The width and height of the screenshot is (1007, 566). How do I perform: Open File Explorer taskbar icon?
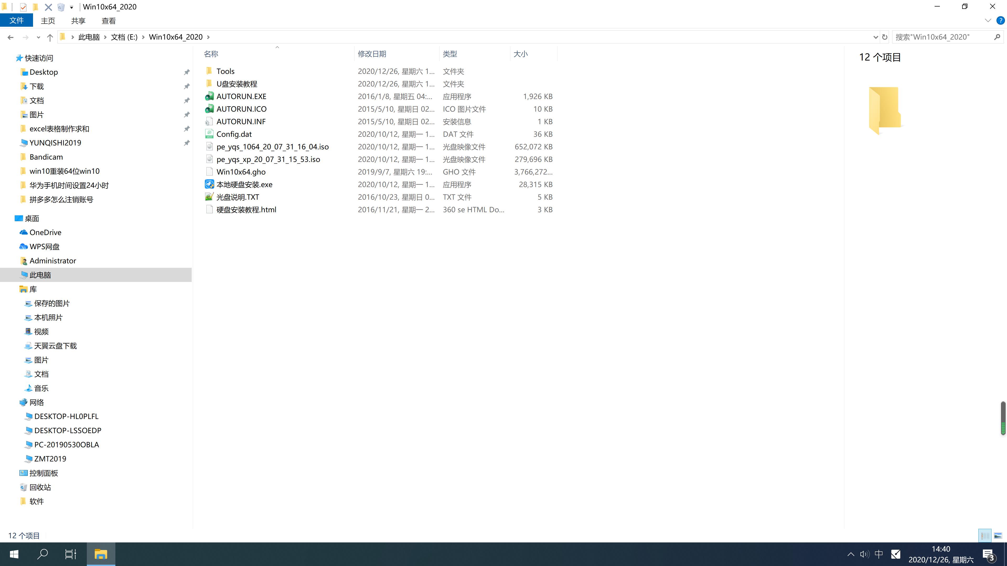pyautogui.click(x=101, y=554)
